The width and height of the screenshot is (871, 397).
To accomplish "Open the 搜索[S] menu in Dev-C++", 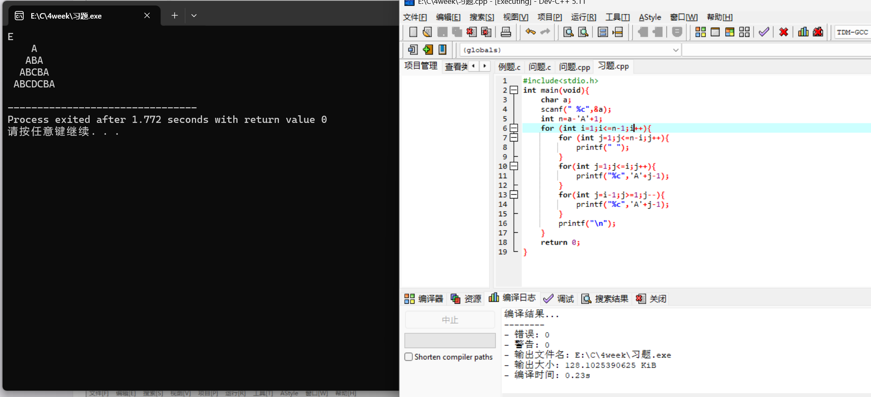I will pyautogui.click(x=482, y=17).
